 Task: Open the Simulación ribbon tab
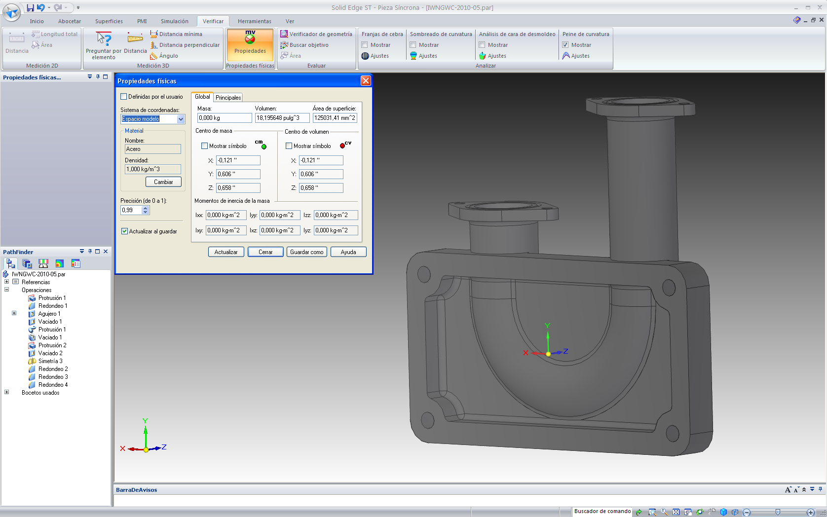[174, 21]
